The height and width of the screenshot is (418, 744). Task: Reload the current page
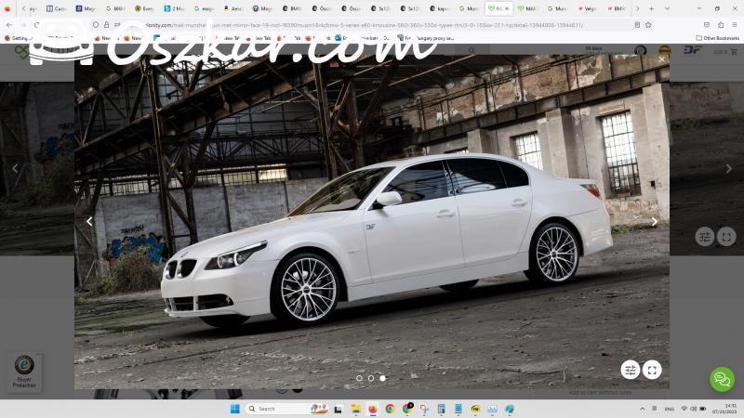pos(36,25)
